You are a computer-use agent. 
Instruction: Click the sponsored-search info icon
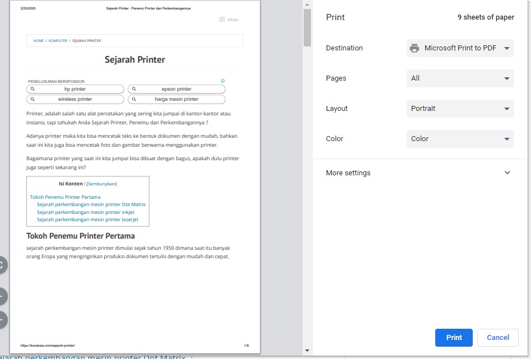pos(222,81)
